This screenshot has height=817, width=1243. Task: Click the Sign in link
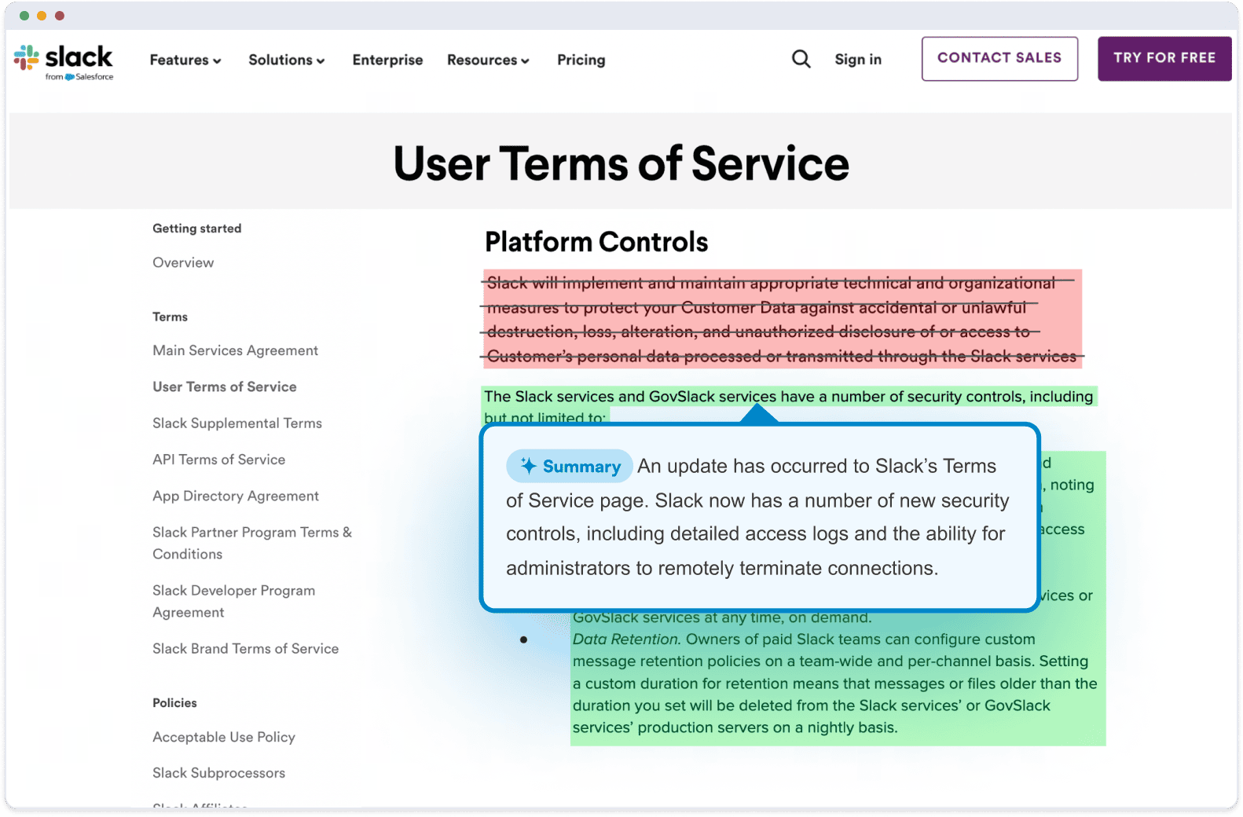(858, 59)
